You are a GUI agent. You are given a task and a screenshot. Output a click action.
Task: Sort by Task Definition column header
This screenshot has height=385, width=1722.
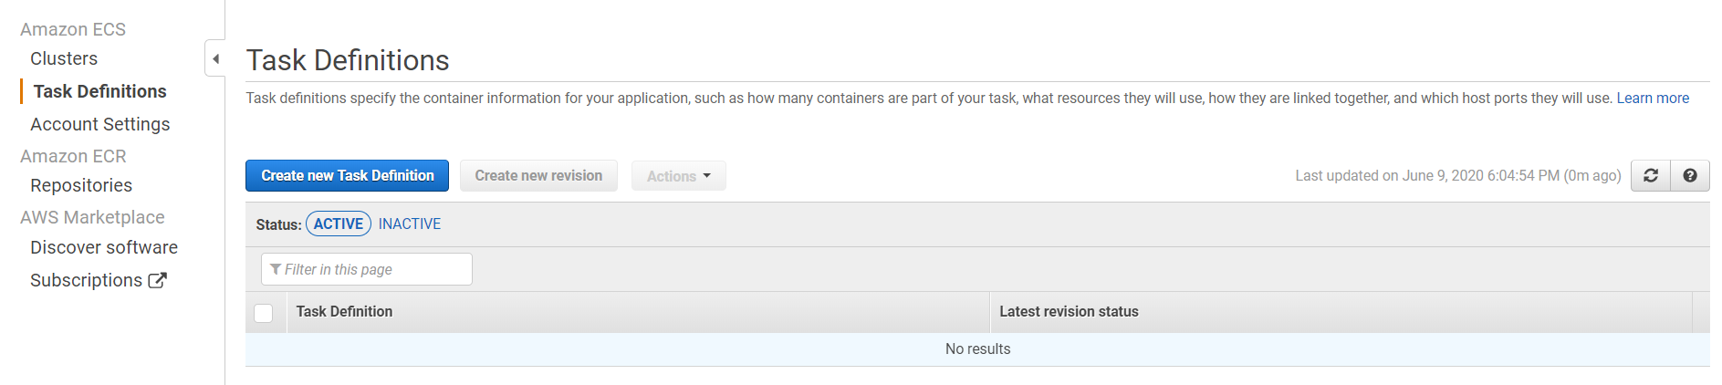tap(344, 312)
